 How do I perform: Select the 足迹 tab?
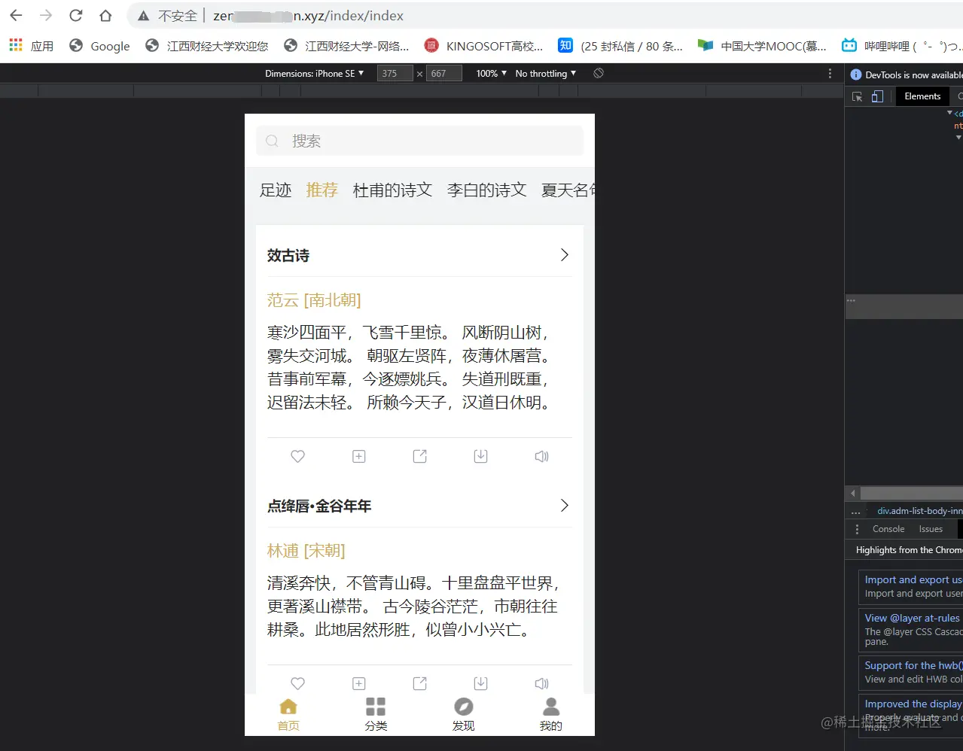pos(276,190)
